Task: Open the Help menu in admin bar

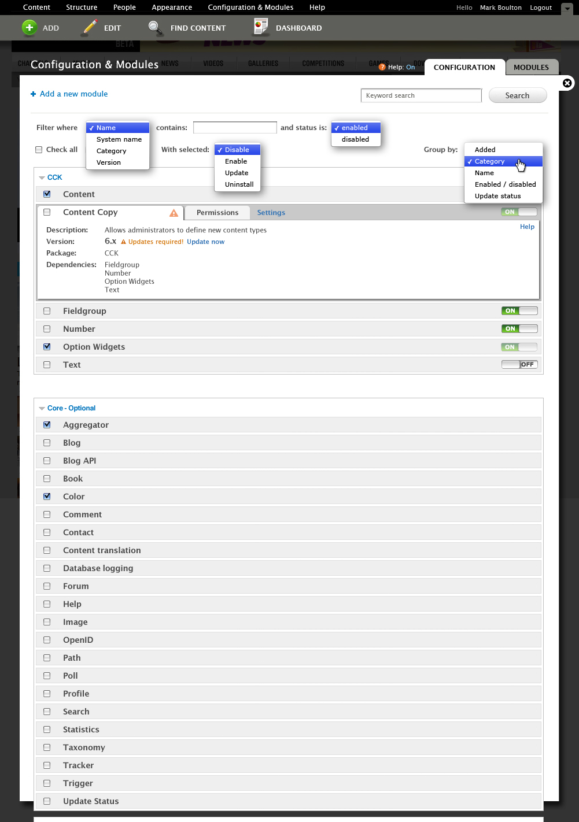Action: 317,8
